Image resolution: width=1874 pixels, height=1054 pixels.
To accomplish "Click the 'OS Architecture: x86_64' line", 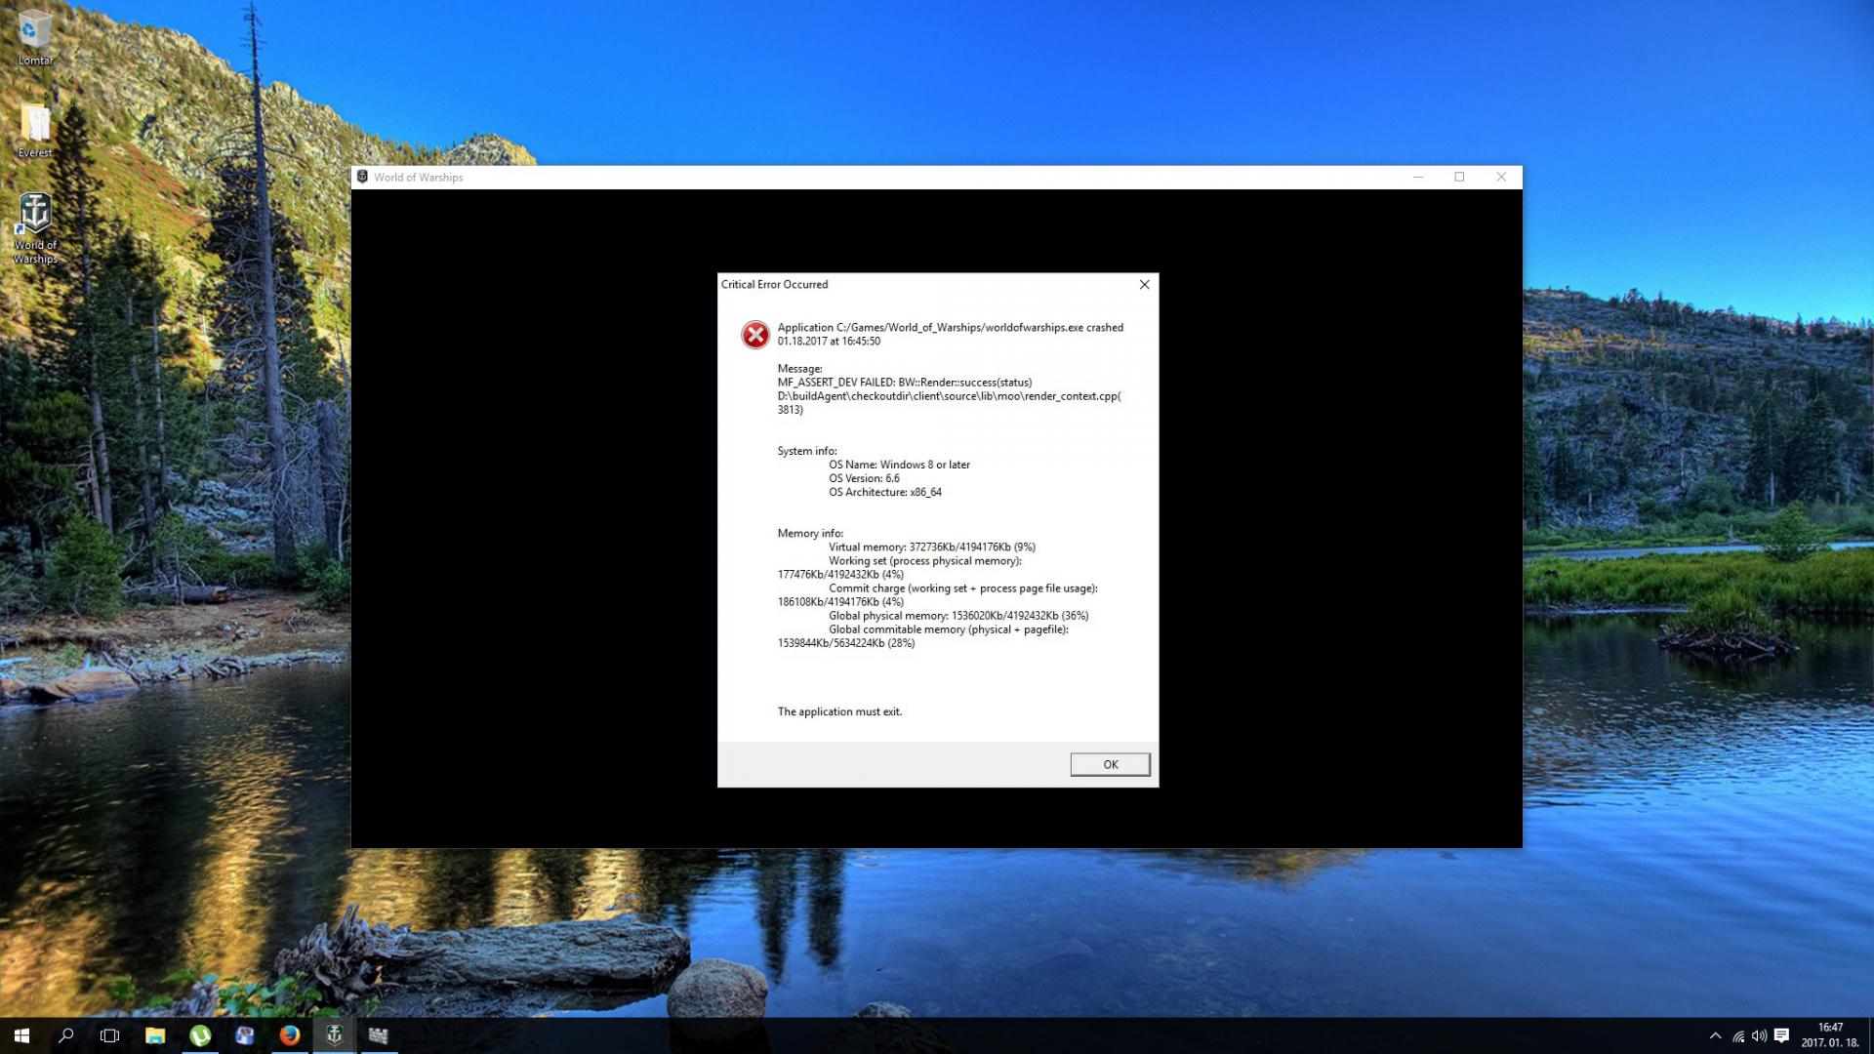I will point(885,492).
